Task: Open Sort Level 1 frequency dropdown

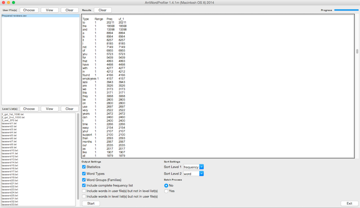Action: click(x=194, y=167)
